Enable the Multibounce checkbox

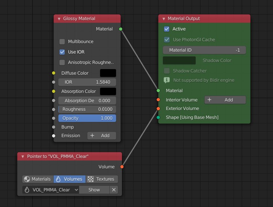(62, 42)
